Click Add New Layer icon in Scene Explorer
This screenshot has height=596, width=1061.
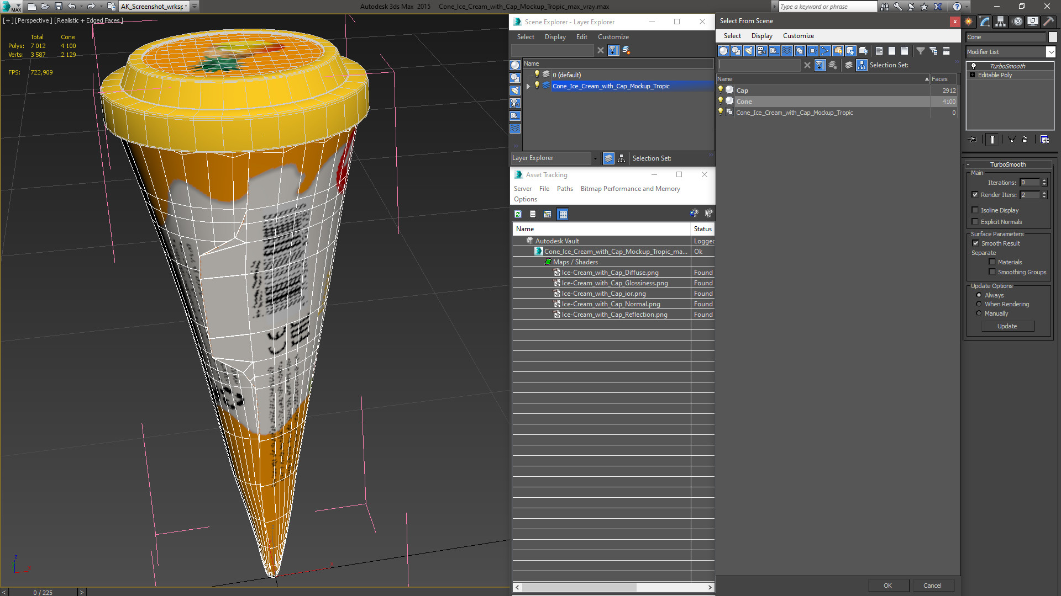[626, 50]
